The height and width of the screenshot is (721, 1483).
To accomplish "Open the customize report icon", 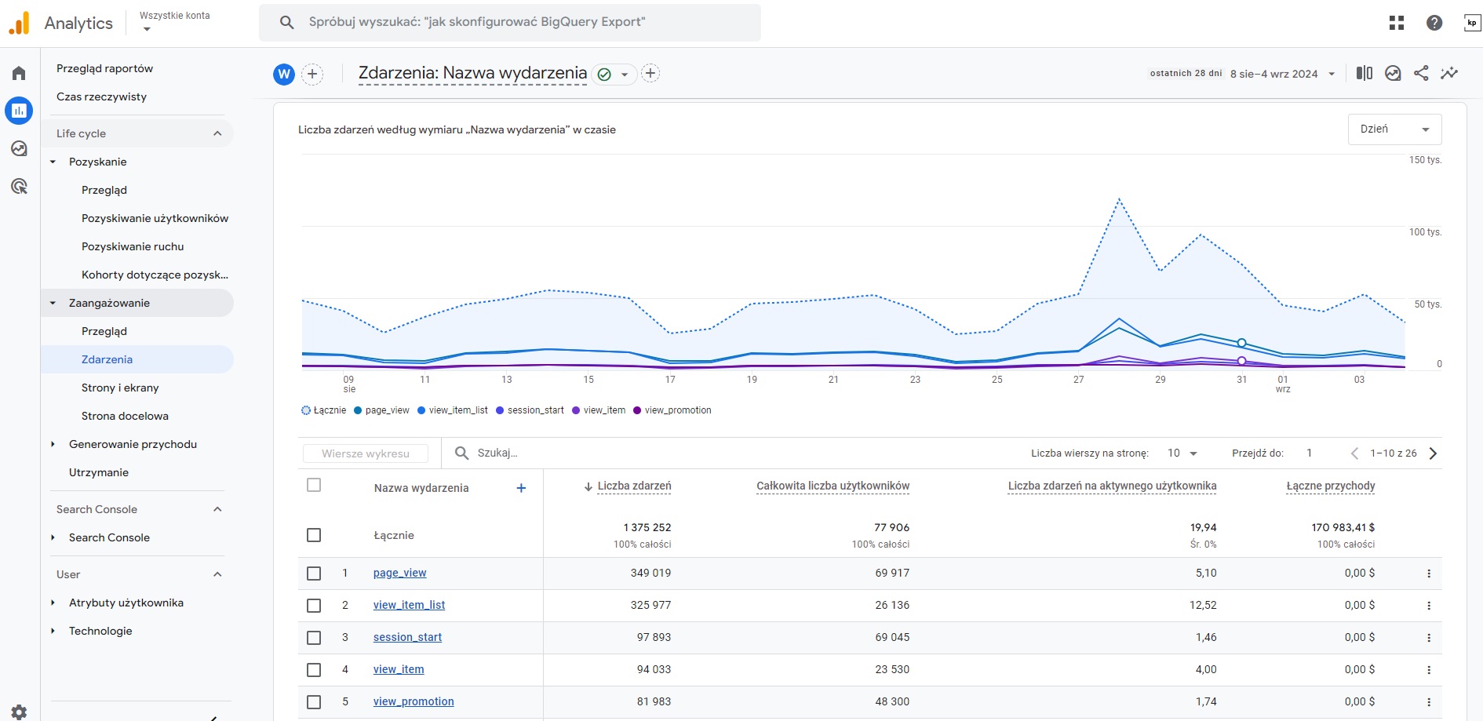I will [1393, 73].
